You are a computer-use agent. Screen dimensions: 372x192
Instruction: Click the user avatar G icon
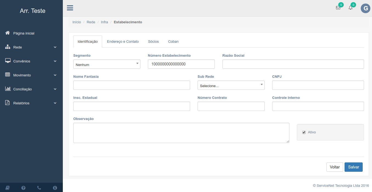click(x=365, y=8)
